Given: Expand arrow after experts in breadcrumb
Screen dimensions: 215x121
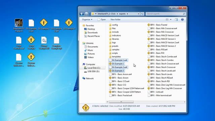Looking at the screenshot, I should click(x=127, y=14).
